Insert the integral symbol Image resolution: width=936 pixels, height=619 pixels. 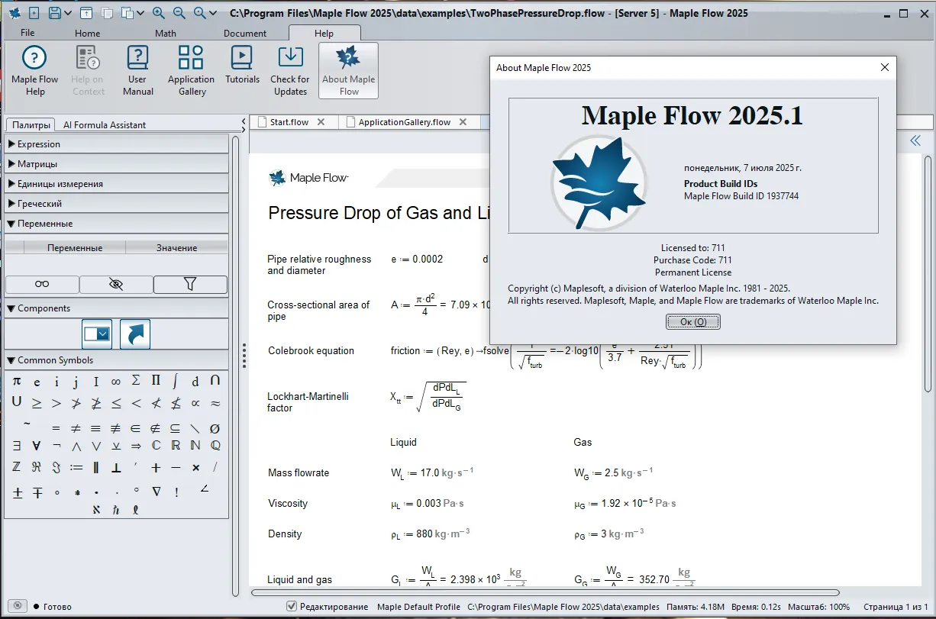click(x=176, y=381)
